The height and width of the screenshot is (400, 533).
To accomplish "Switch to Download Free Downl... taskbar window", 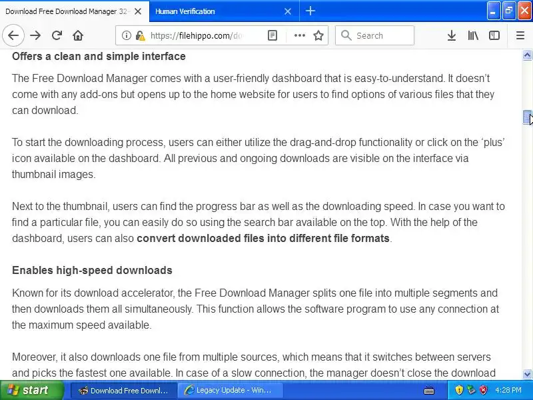I will click(x=124, y=391).
